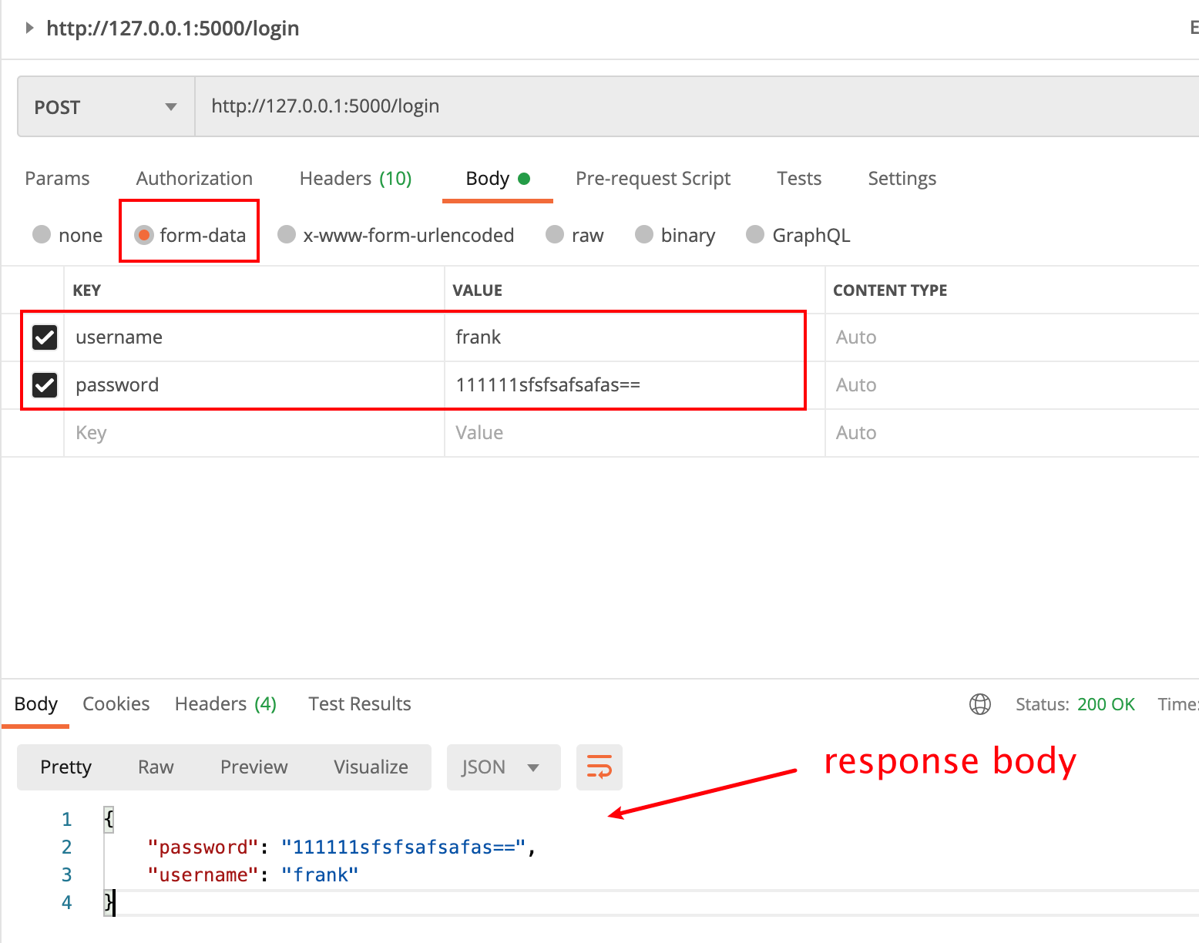Image resolution: width=1199 pixels, height=943 pixels.
Task: Click the 111111sfsfsafsafas== value cell
Action: [634, 385]
